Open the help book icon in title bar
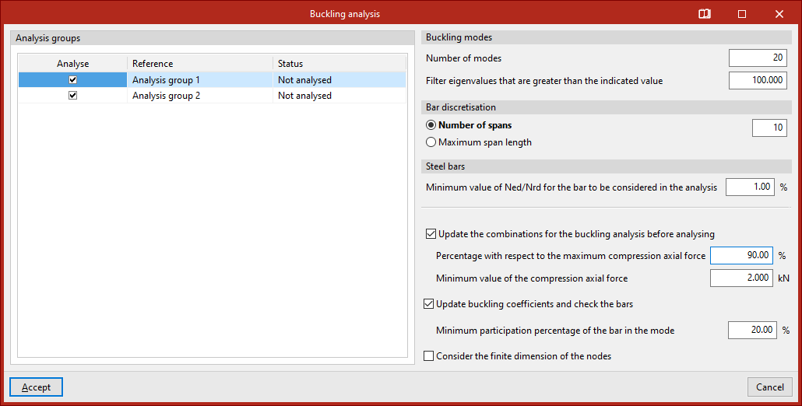The width and height of the screenshot is (802, 406). (704, 14)
